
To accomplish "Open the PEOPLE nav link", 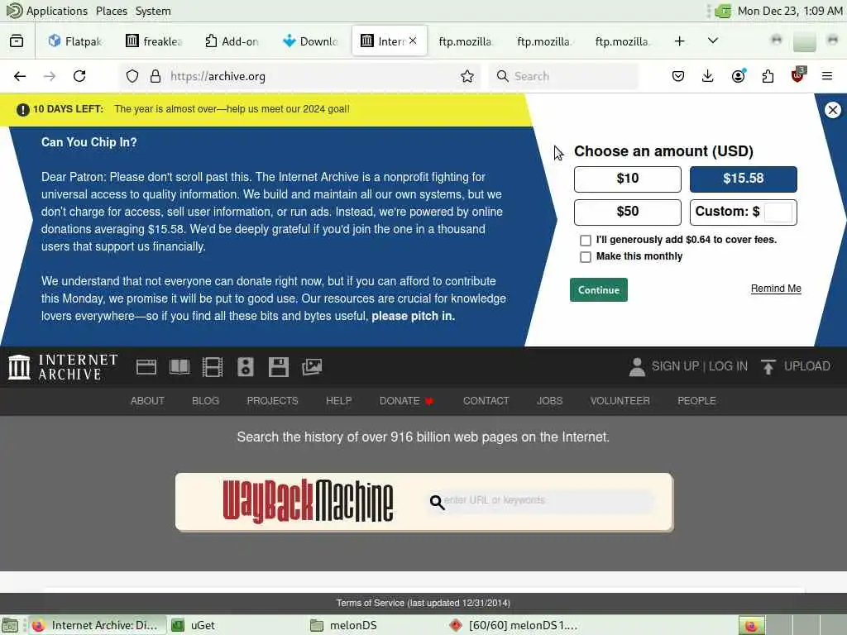I will click(696, 401).
